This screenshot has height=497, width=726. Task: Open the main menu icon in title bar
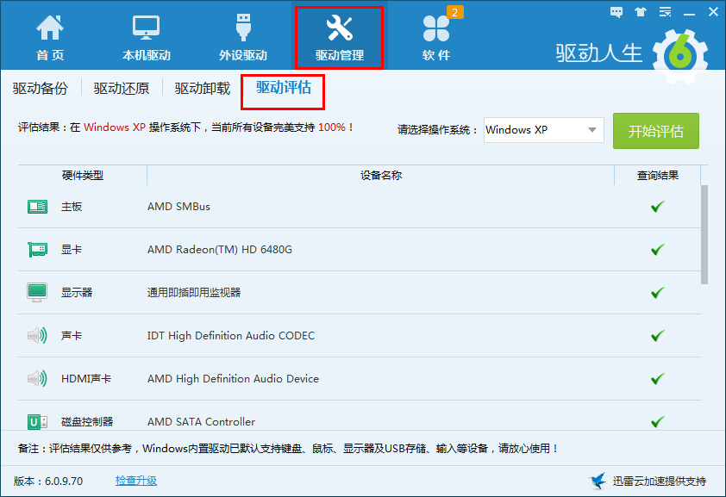coord(666,12)
